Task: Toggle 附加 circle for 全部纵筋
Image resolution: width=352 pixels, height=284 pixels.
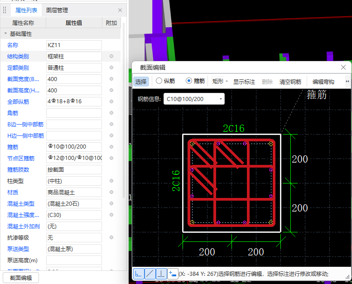Action: pos(111,101)
